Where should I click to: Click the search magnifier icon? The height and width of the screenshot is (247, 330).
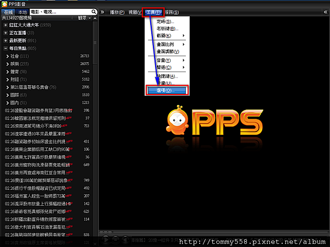pos(94,12)
